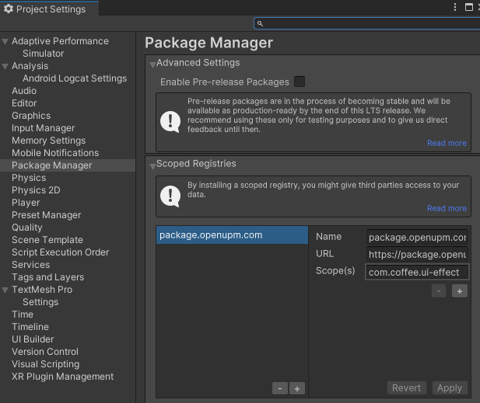Image resolution: width=480 pixels, height=403 pixels.
Task: Select Quality settings category
Action: (x=27, y=228)
